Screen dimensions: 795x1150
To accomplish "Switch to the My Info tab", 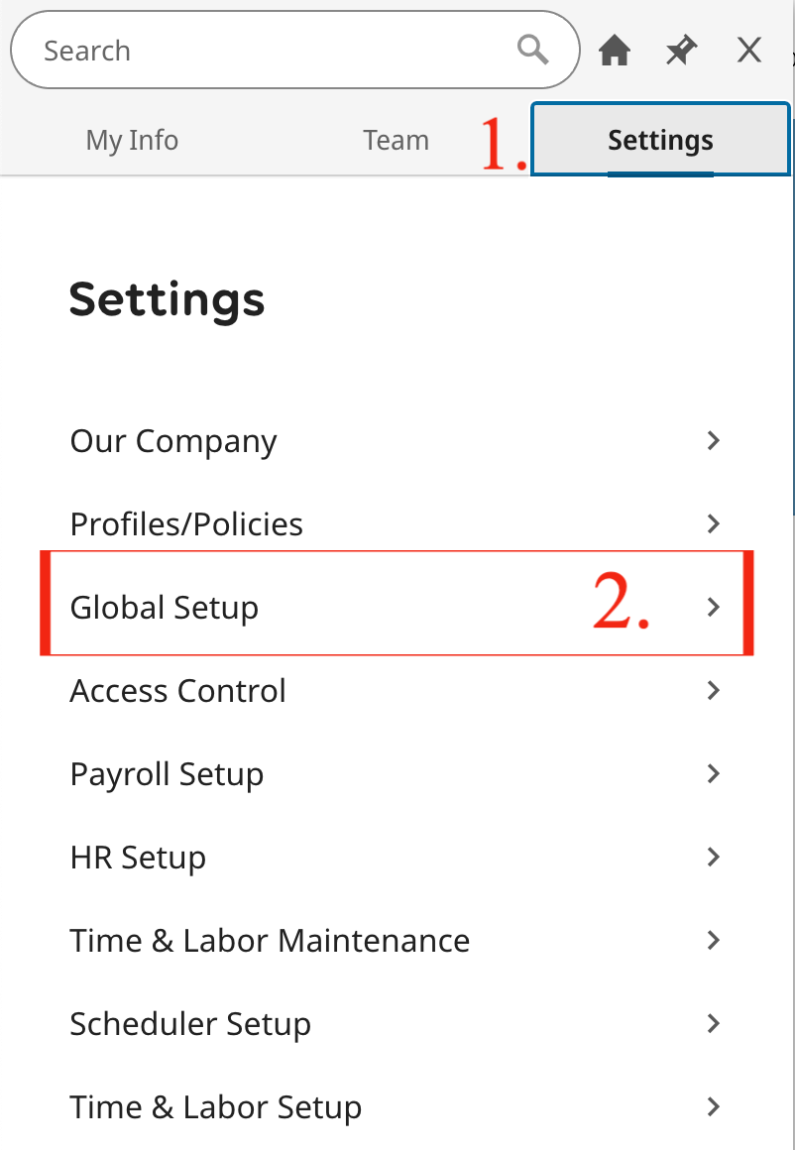I will pos(132,140).
